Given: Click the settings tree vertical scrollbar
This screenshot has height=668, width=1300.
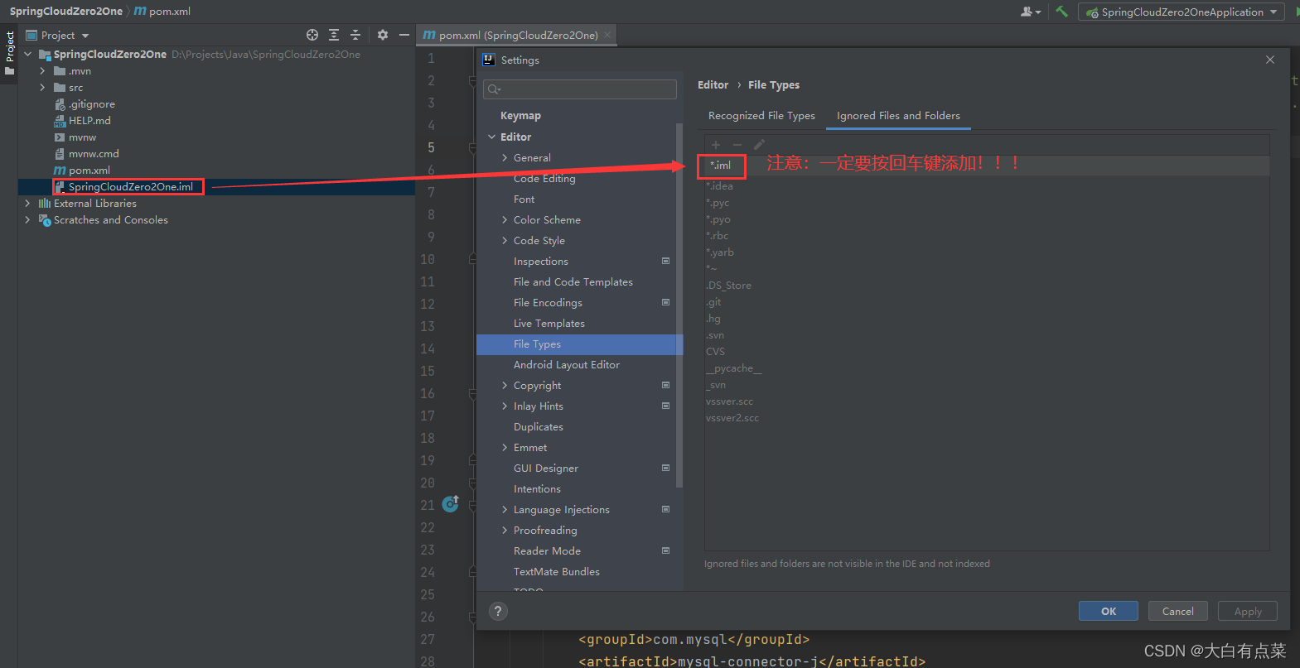Looking at the screenshot, I should coord(679,305).
